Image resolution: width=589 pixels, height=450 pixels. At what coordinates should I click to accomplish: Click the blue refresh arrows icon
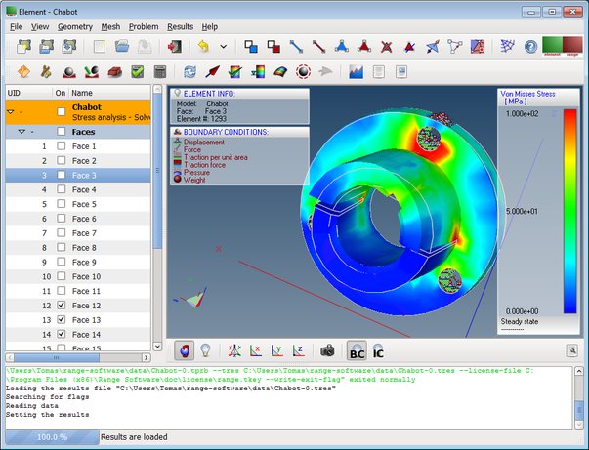click(x=189, y=71)
